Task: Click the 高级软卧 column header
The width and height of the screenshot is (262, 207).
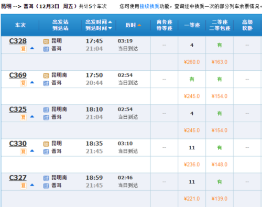Action: (247, 25)
